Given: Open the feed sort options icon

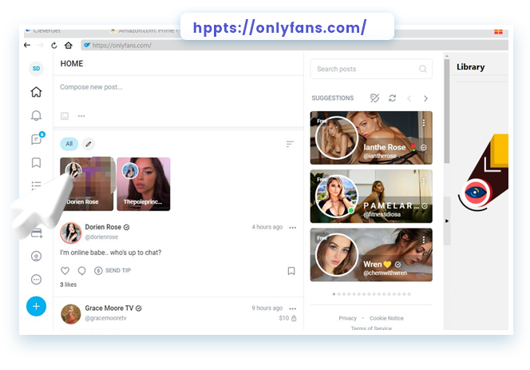Looking at the screenshot, I should point(290,144).
